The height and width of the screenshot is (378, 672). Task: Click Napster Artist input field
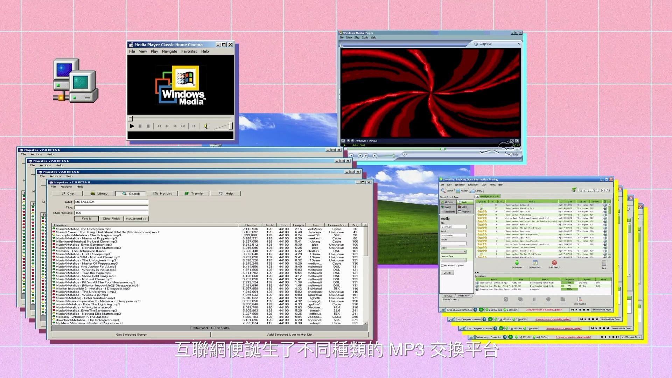point(111,202)
